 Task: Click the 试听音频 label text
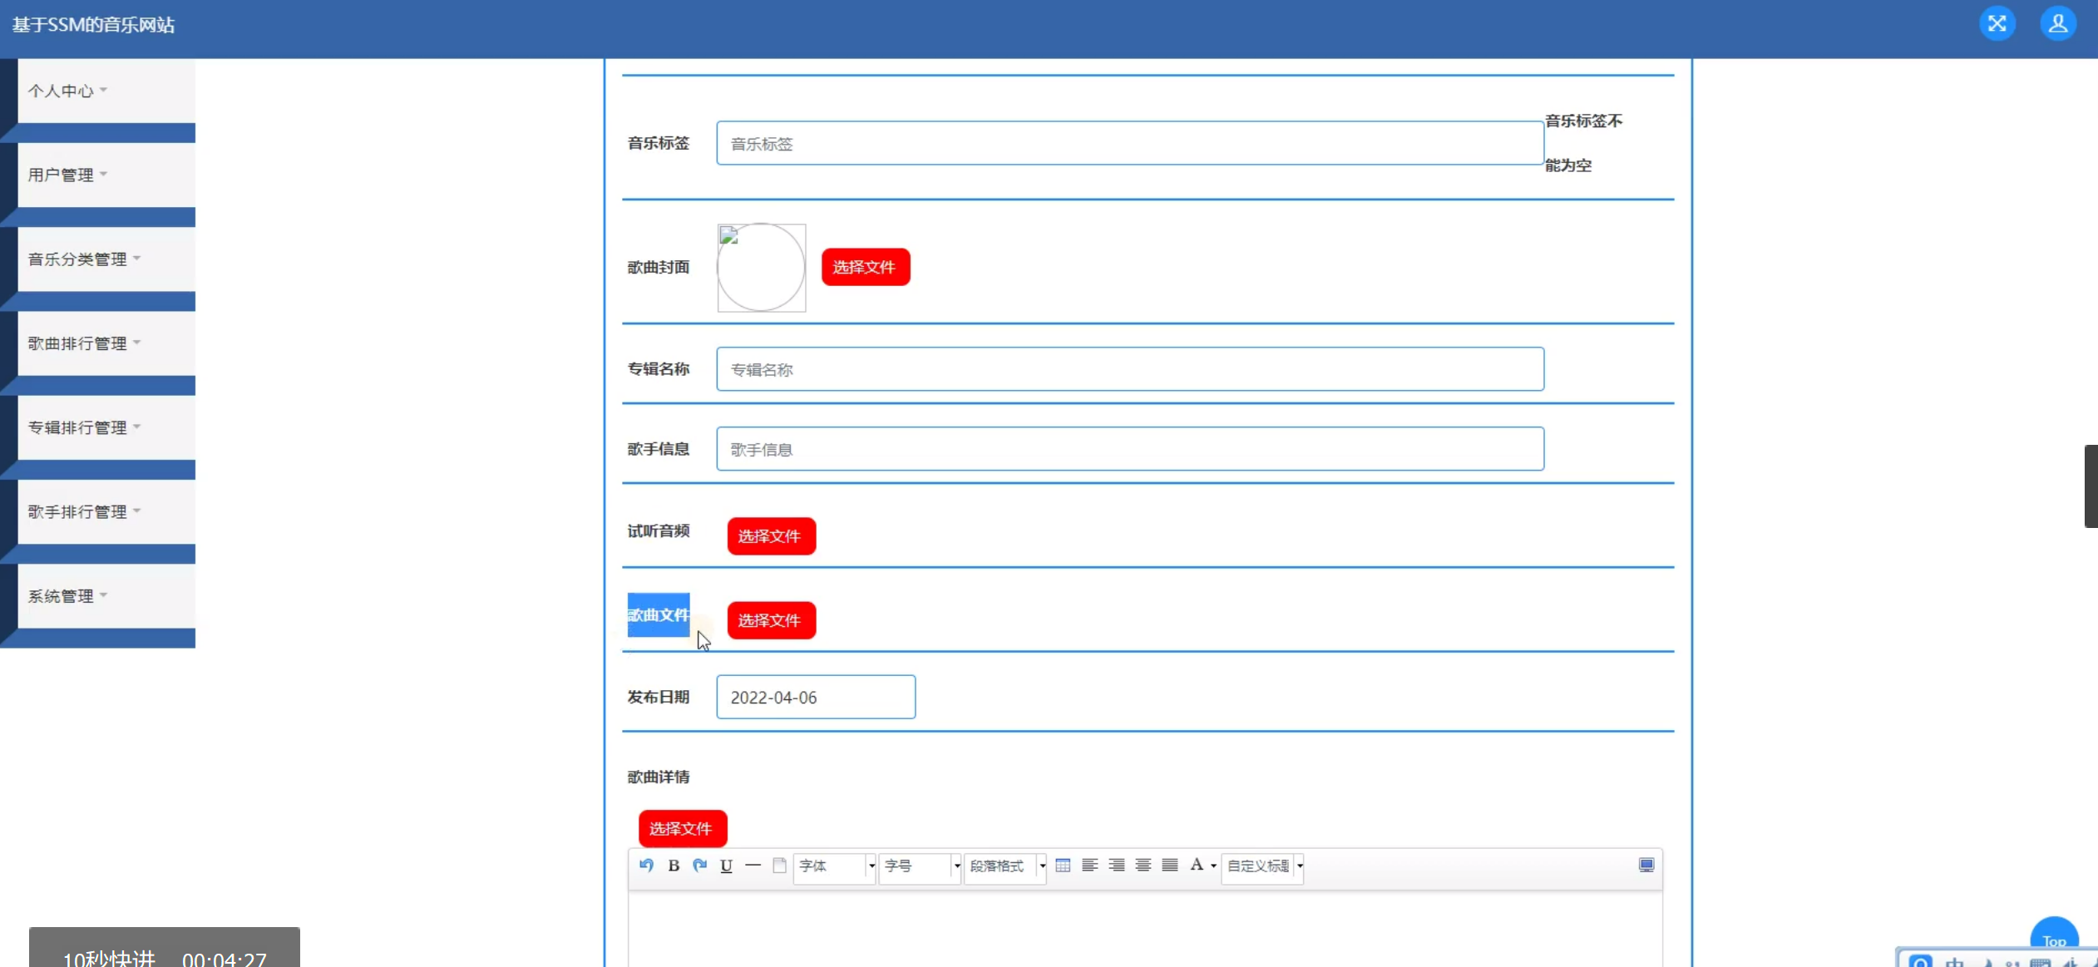[659, 530]
